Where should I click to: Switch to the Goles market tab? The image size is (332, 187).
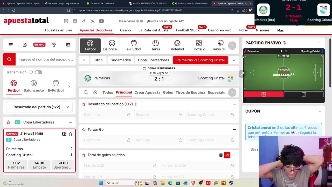pyautogui.click(x=168, y=92)
